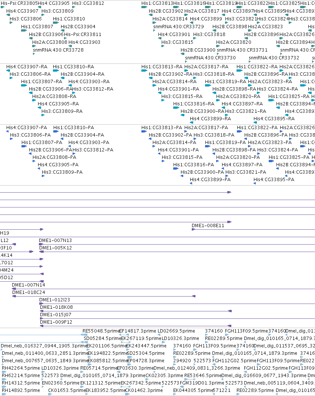The width and height of the screenshot is (315, 396).
Task: Select the RH14892.5prime EST label
Action: 21,390
